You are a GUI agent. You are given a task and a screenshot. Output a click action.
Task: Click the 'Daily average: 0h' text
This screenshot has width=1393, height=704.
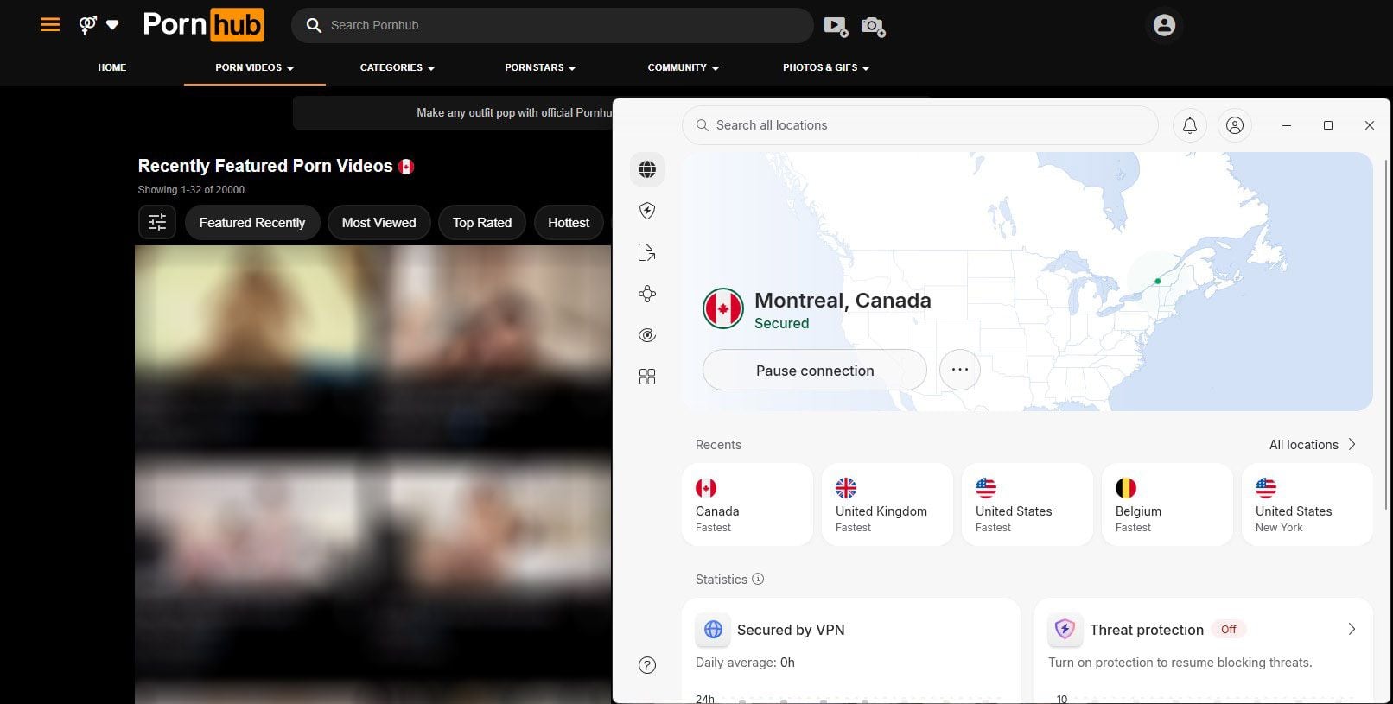(745, 663)
